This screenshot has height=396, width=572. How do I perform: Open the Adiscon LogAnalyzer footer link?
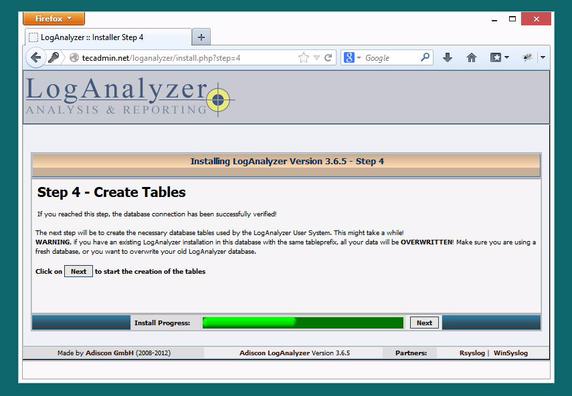(x=274, y=353)
